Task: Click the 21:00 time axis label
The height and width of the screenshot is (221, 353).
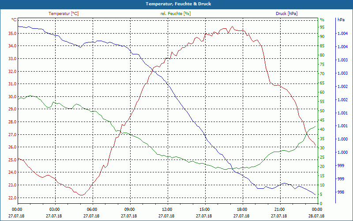Action: (280, 209)
